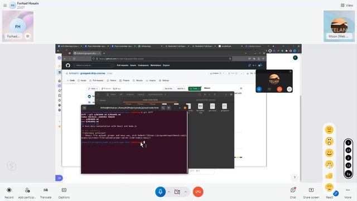Click FH avatar in the call header

[x=12, y=5]
